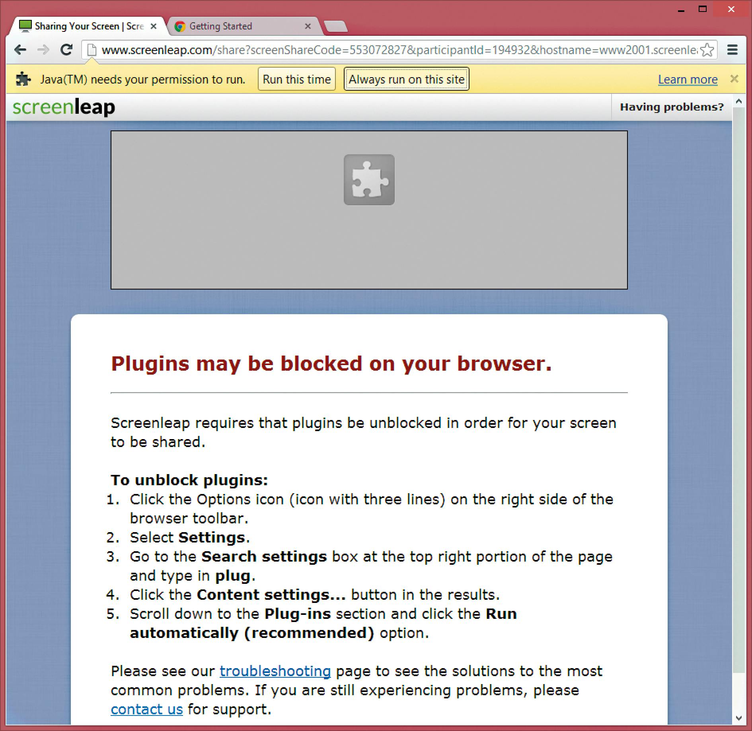The image size is (752, 731).
Task: Click the heading Plugins may be blocked on your browser
Action: click(x=331, y=364)
